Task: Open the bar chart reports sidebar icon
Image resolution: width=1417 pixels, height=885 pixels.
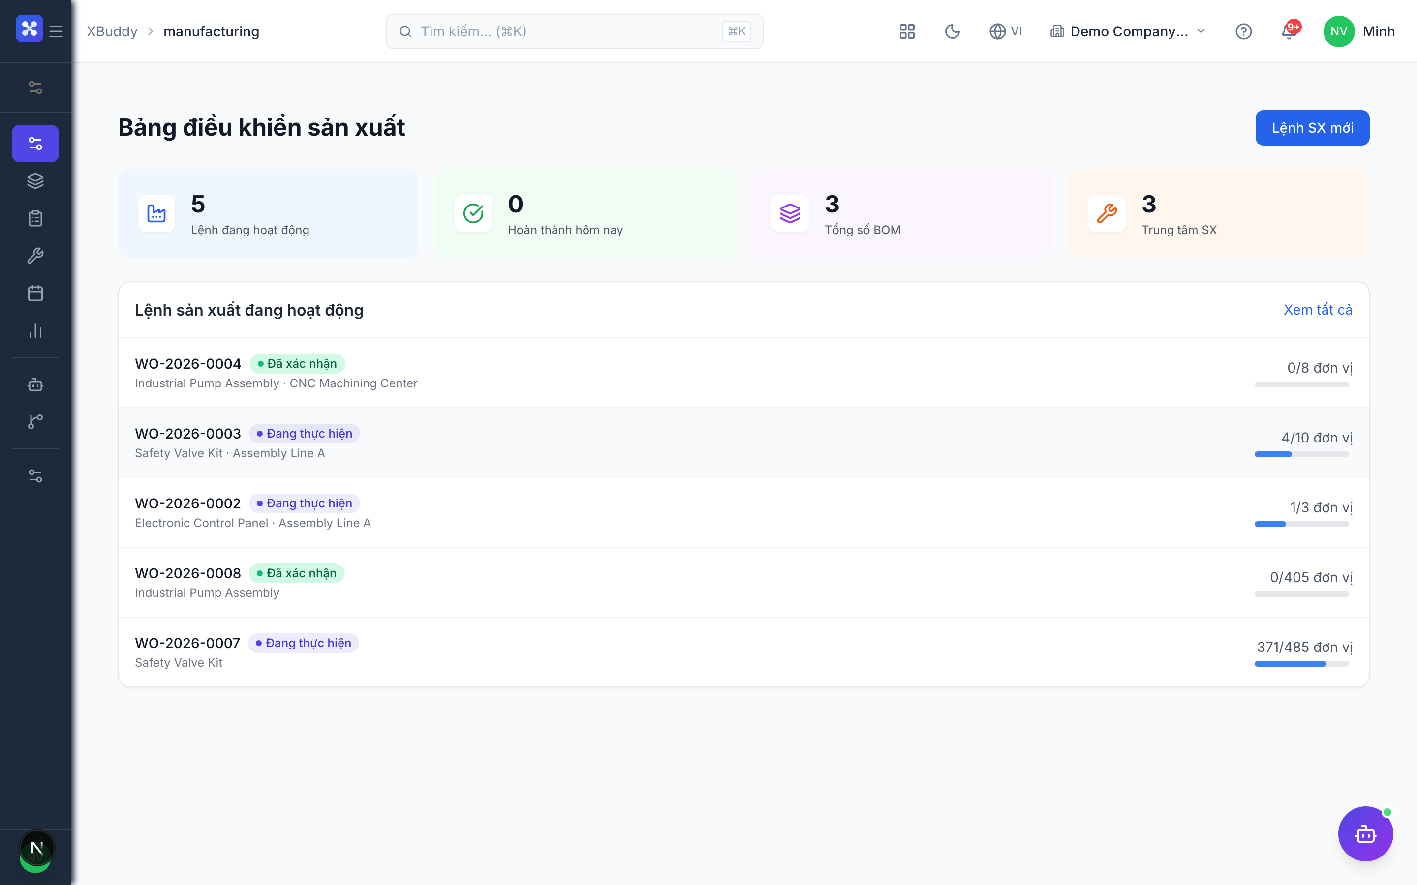Action: pos(35,331)
